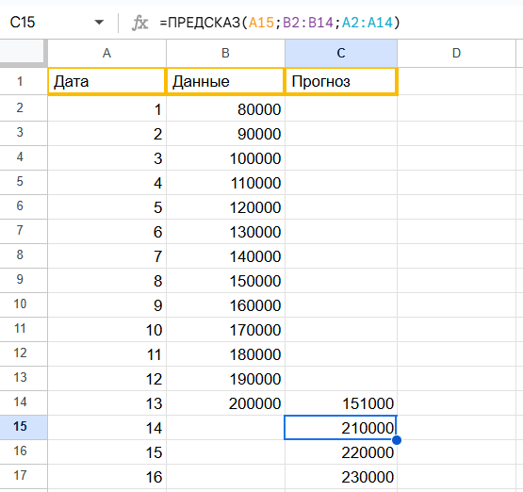The height and width of the screenshot is (492, 523).
Task: Click empty cell D1
Action: tap(456, 82)
